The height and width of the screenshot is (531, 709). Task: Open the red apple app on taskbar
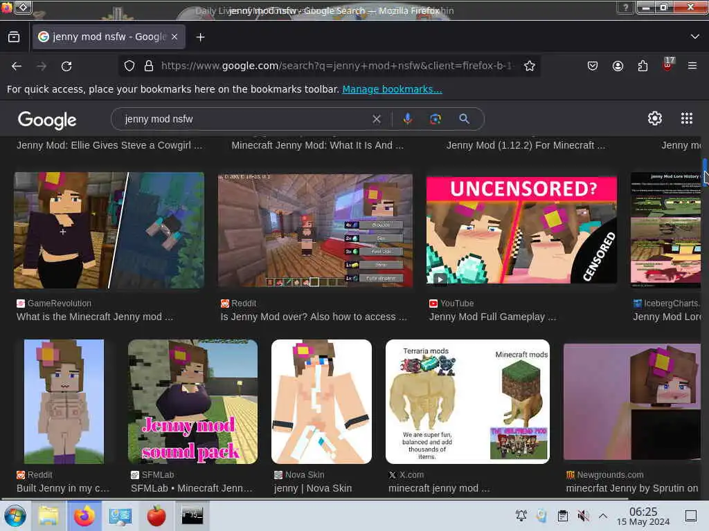[156, 516]
